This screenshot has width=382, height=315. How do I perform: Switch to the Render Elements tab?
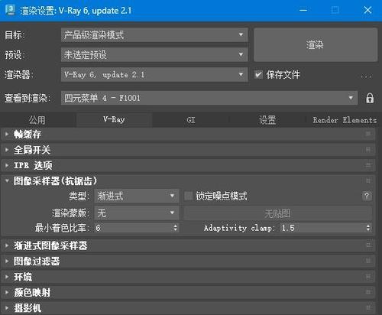pyautogui.click(x=345, y=120)
